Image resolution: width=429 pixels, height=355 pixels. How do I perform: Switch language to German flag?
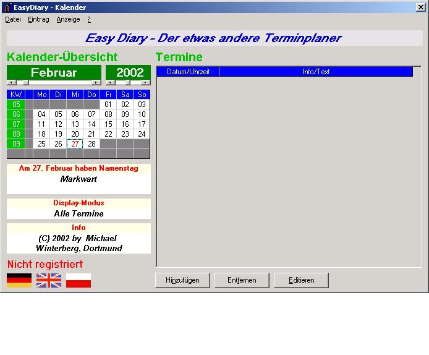(19, 280)
